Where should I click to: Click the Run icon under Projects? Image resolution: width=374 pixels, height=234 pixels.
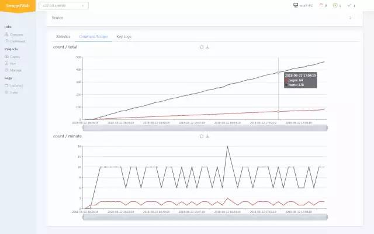click(x=6, y=63)
